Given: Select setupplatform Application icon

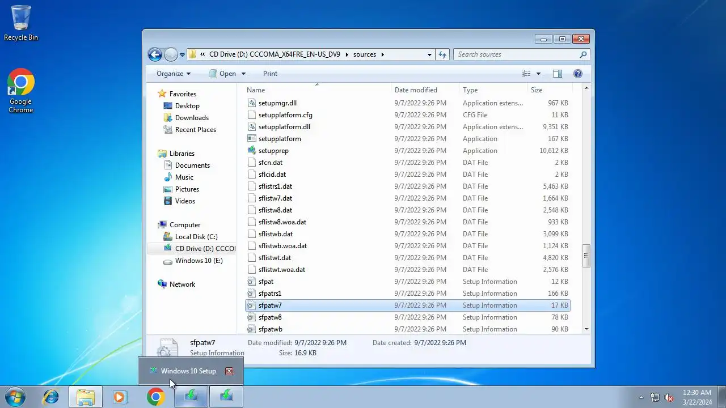Looking at the screenshot, I should point(252,139).
